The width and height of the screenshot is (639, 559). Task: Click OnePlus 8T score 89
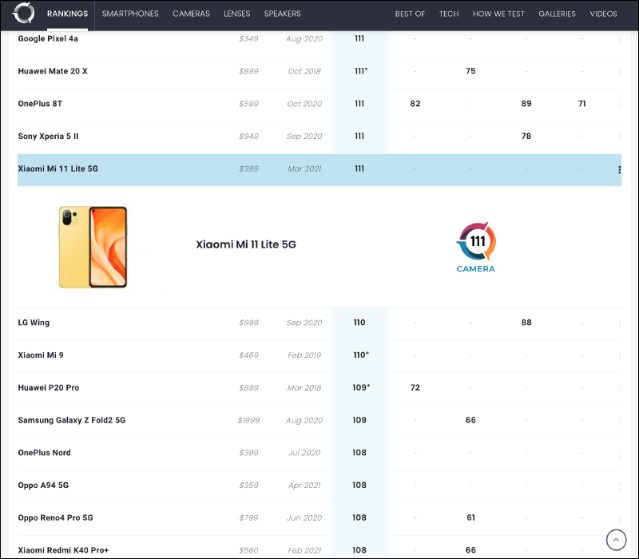(526, 104)
